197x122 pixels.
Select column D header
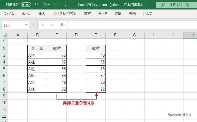[x=76, y=35]
